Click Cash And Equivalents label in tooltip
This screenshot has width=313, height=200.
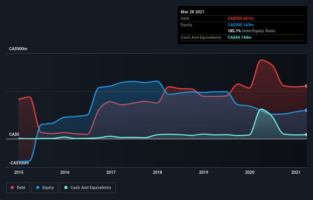point(201,37)
